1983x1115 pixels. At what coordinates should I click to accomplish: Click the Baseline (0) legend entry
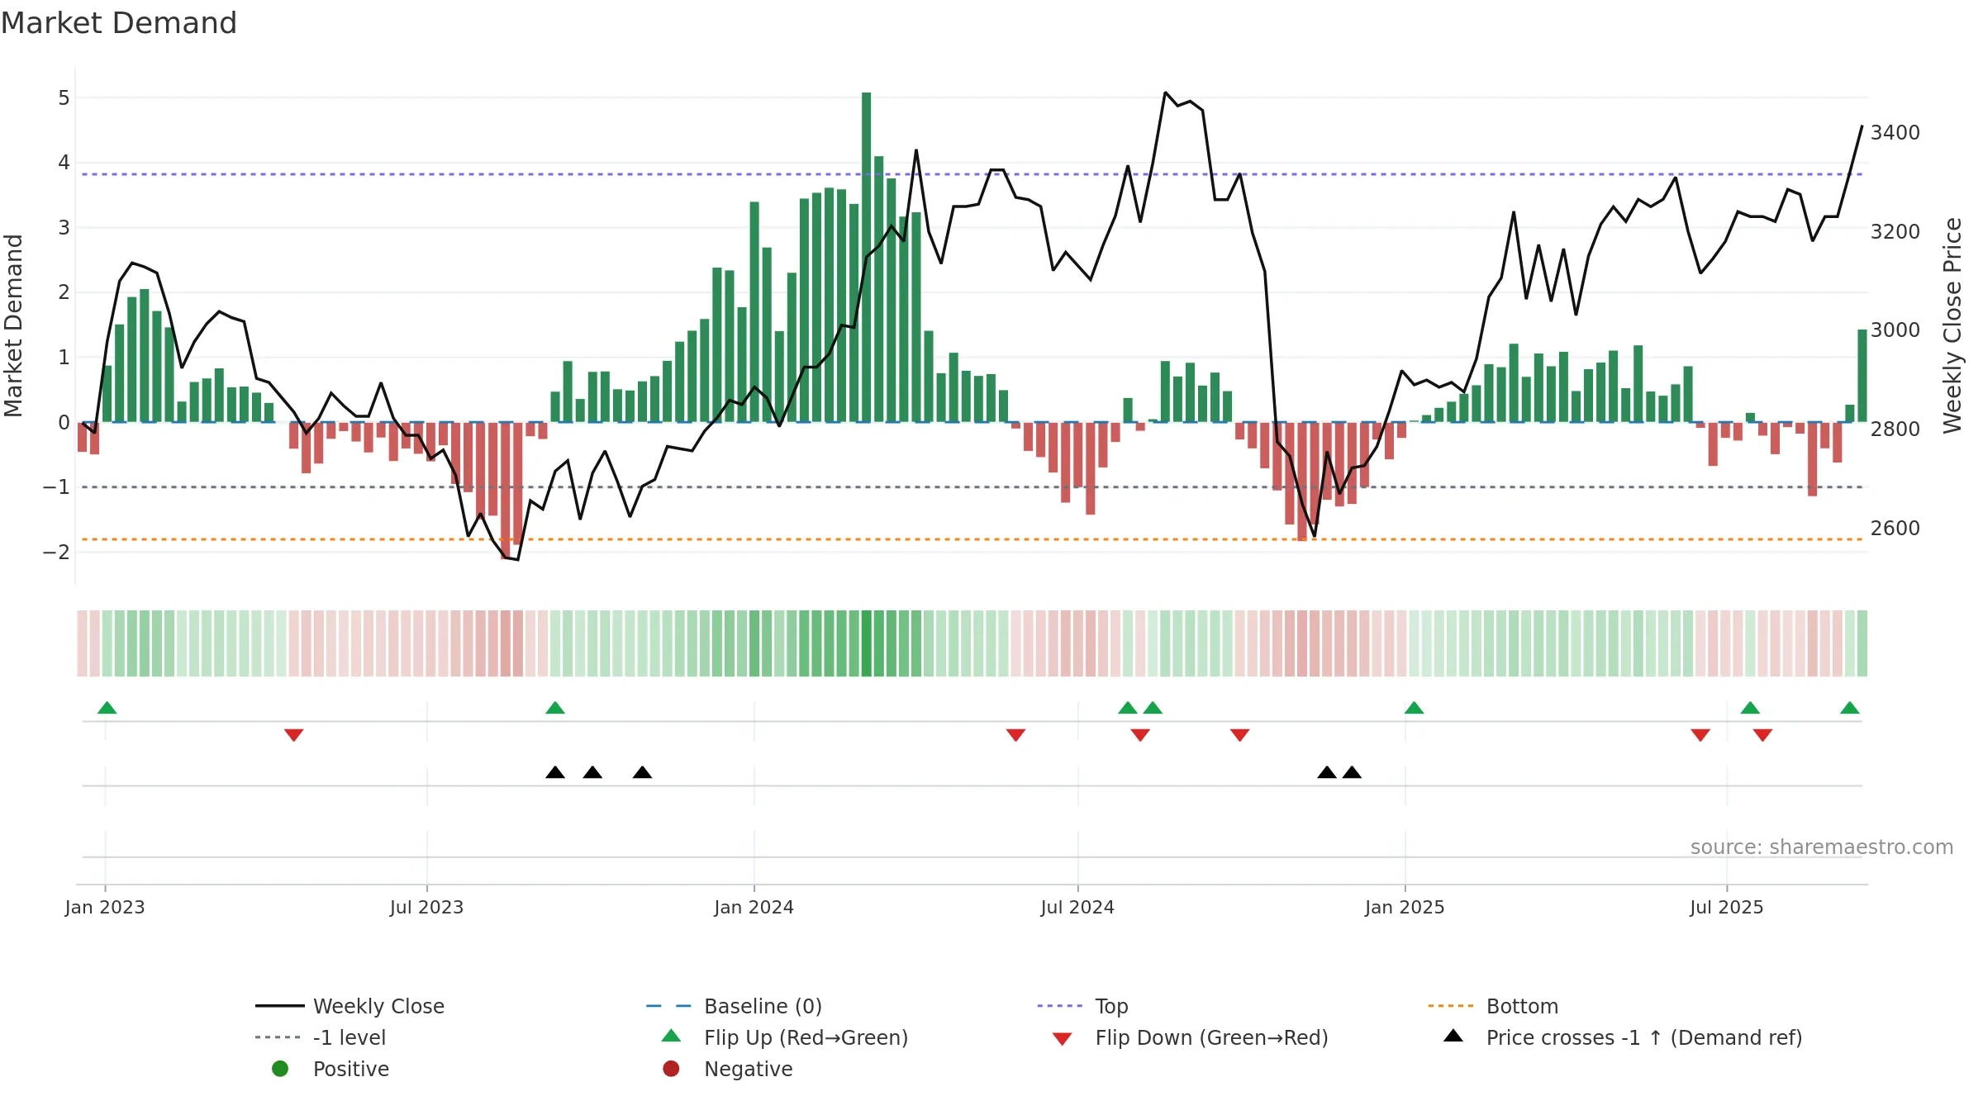pos(734,1006)
